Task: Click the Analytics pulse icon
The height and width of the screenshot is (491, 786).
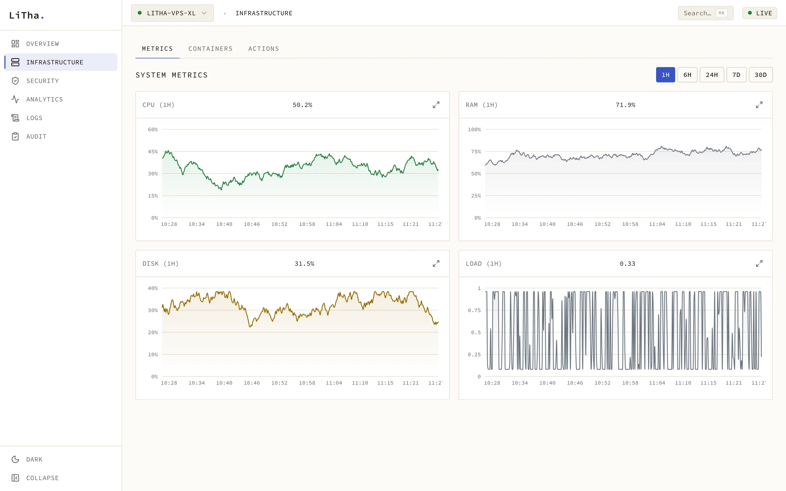Action: click(15, 99)
